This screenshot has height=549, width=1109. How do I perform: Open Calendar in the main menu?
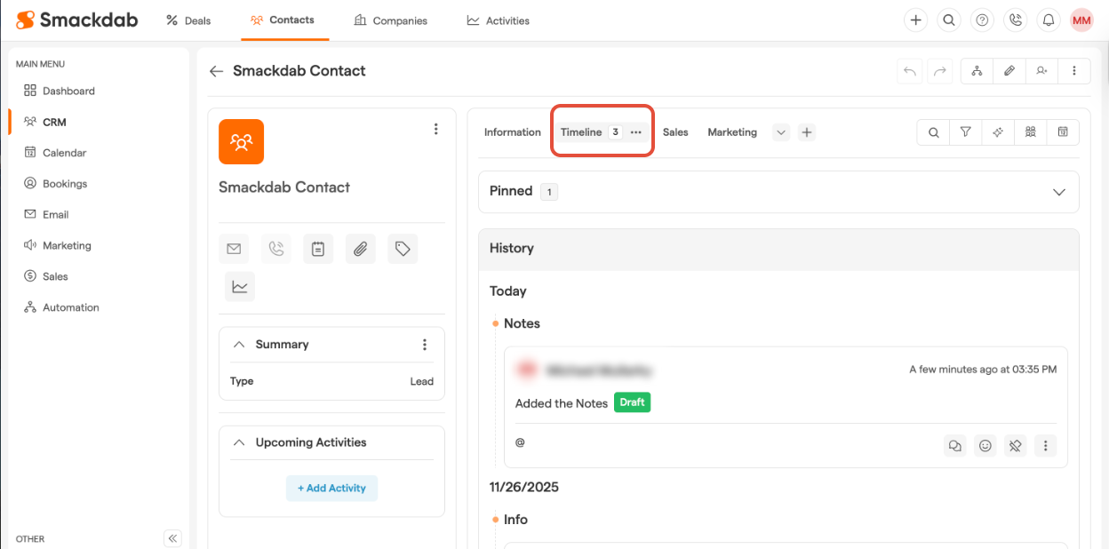click(x=64, y=153)
